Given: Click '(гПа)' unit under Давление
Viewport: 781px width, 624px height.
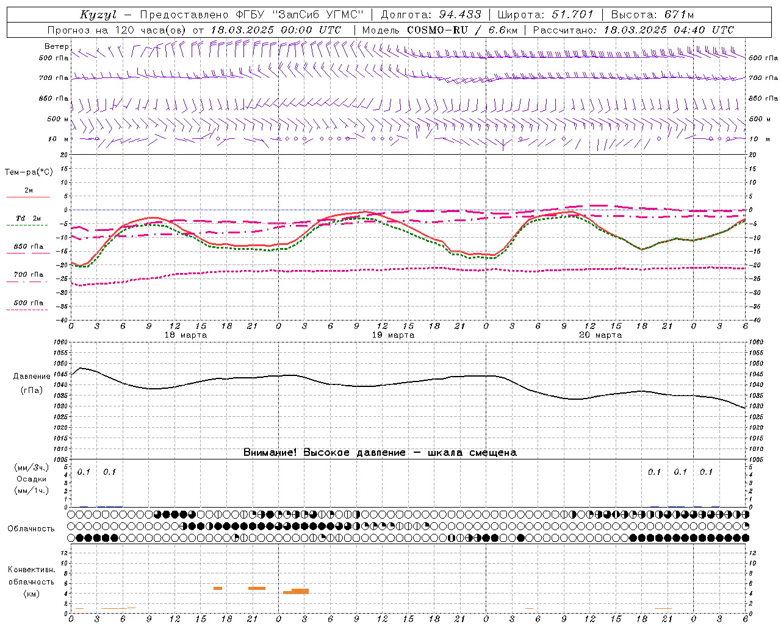Looking at the screenshot, I should coord(32,391).
